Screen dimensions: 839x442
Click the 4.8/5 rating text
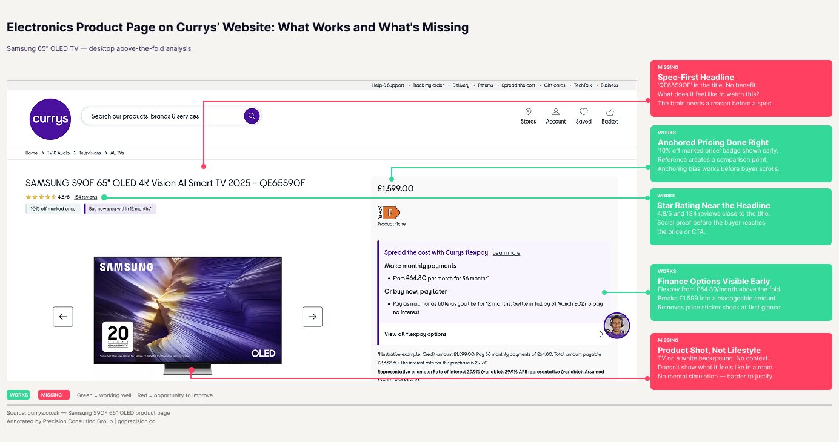[x=64, y=197]
